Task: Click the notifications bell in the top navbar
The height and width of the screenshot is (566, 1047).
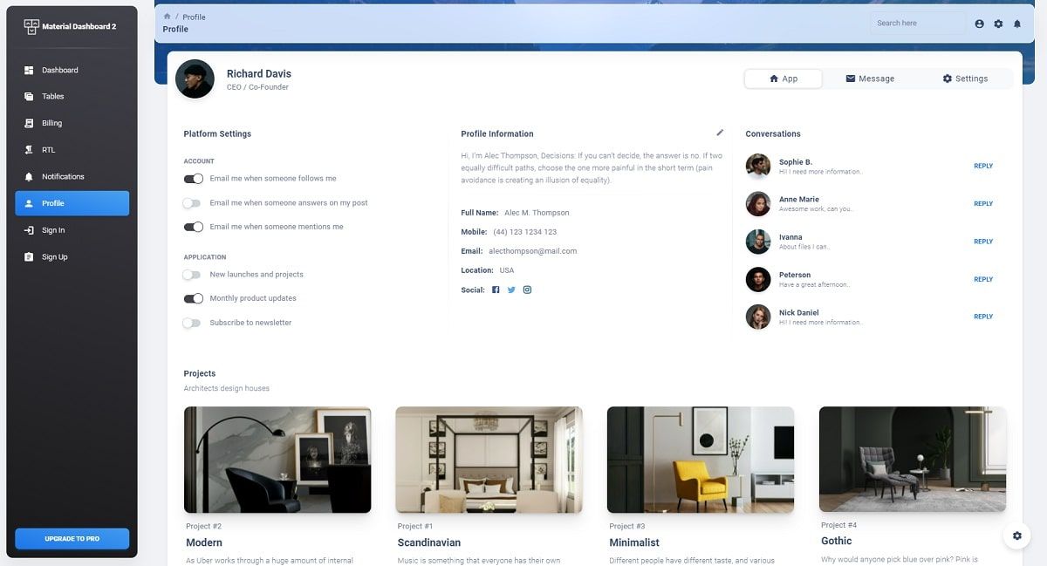Action: point(1017,24)
